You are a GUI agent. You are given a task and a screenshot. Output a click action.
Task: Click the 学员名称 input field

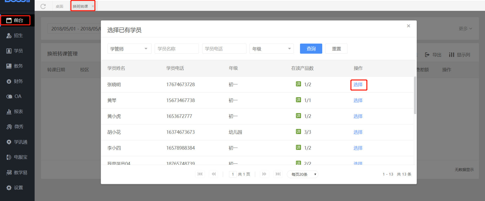click(x=177, y=49)
